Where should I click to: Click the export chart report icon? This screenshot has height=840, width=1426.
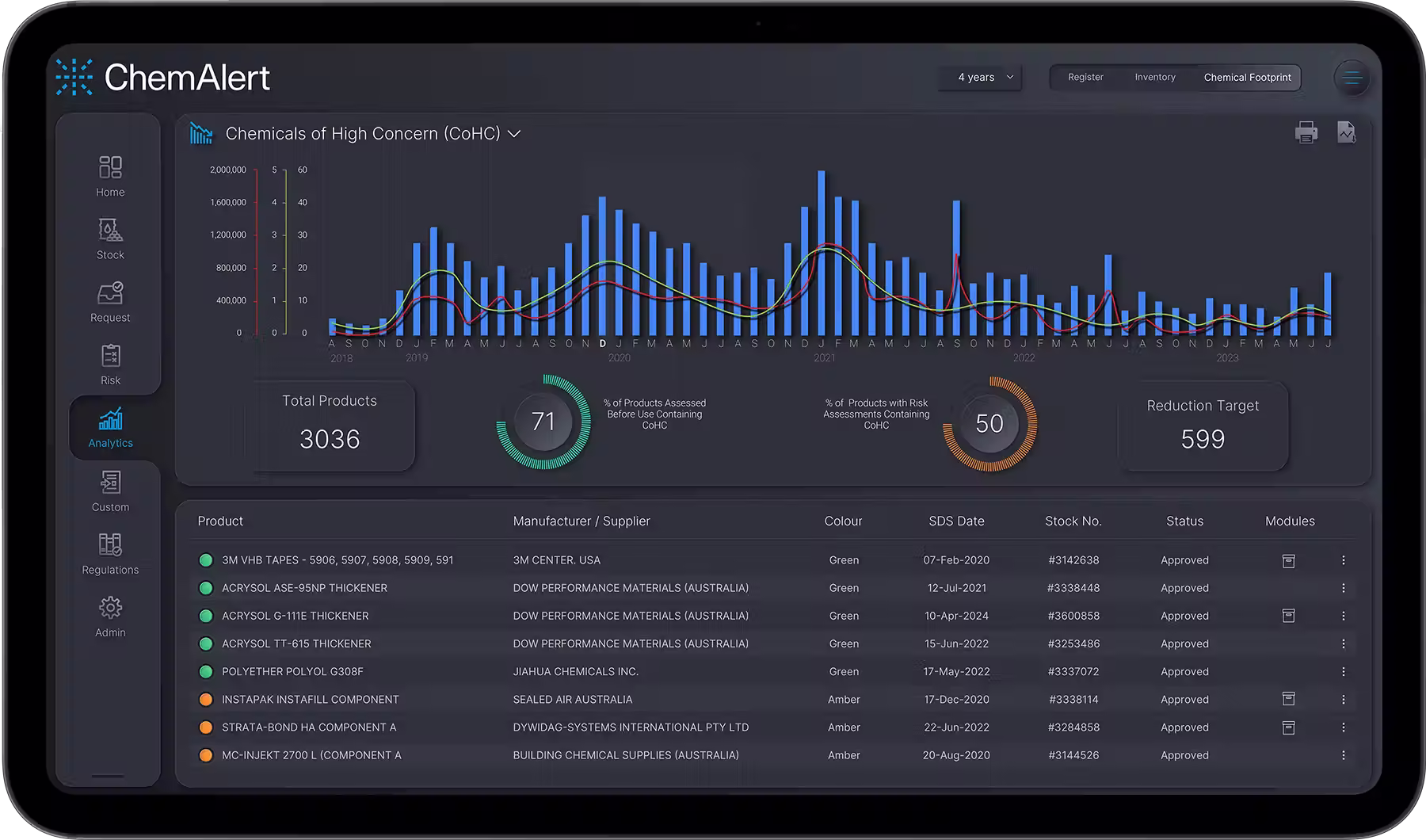click(x=1346, y=132)
